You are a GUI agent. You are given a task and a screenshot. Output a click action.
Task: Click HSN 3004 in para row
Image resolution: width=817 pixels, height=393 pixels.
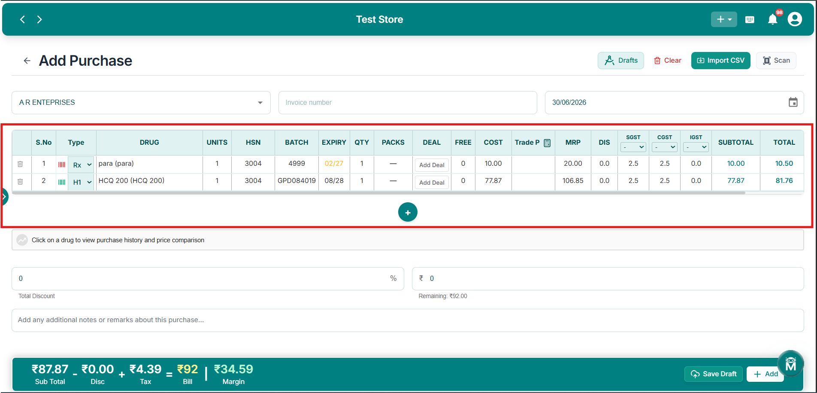pos(253,164)
